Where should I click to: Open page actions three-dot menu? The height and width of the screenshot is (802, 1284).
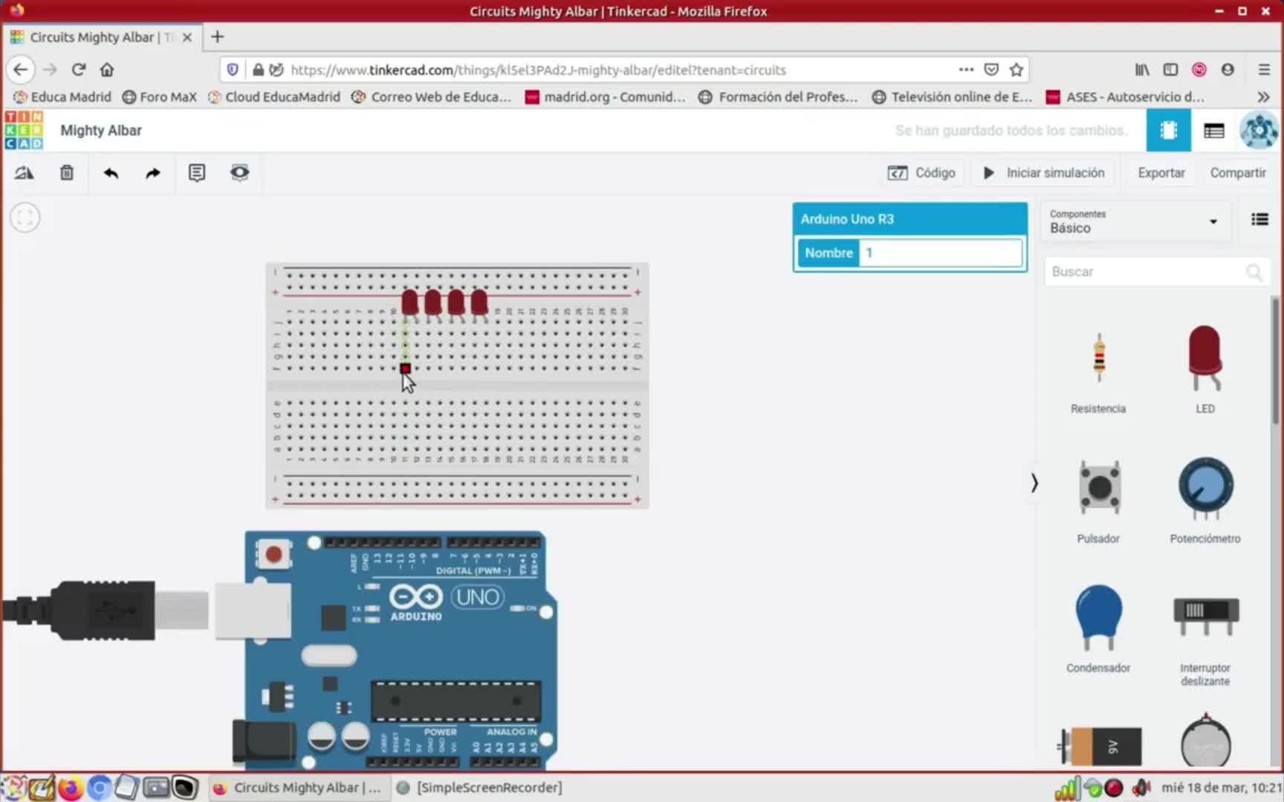(966, 70)
